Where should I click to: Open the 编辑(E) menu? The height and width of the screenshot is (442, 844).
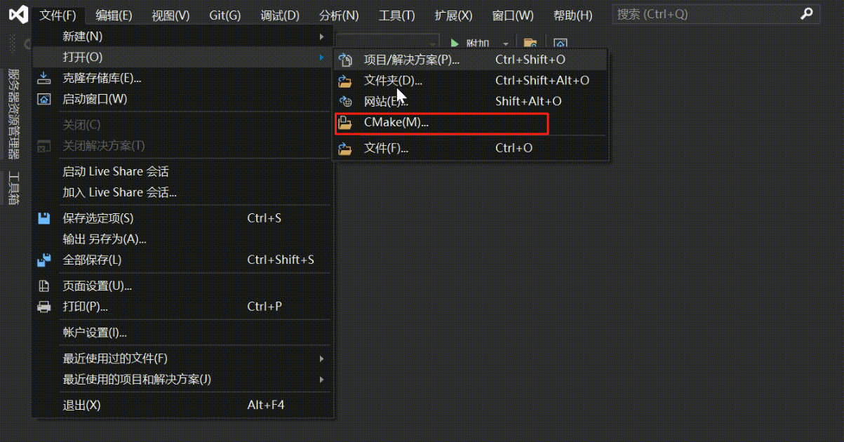tap(114, 15)
